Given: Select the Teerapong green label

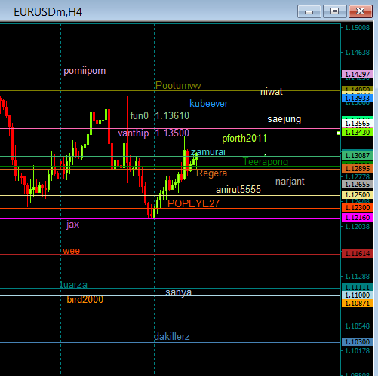Looking at the screenshot, I should [266, 162].
